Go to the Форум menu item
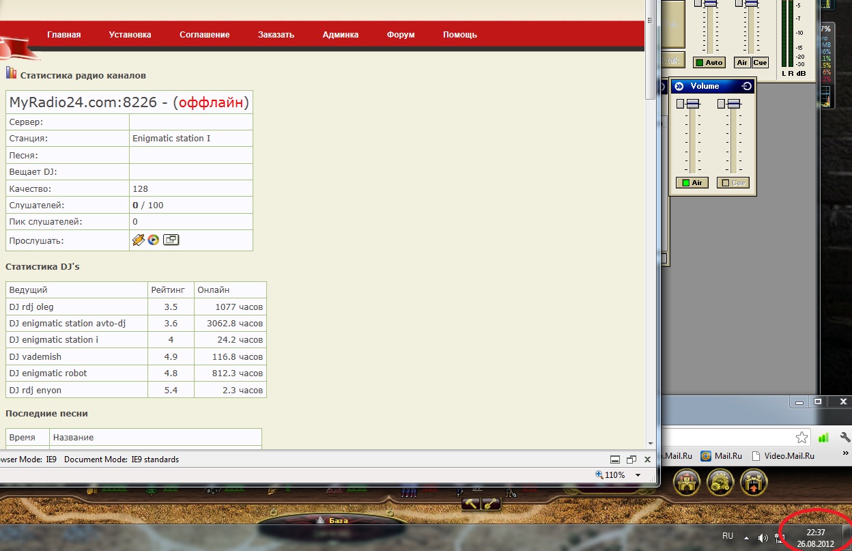Image resolution: width=852 pixels, height=551 pixels. click(x=400, y=35)
